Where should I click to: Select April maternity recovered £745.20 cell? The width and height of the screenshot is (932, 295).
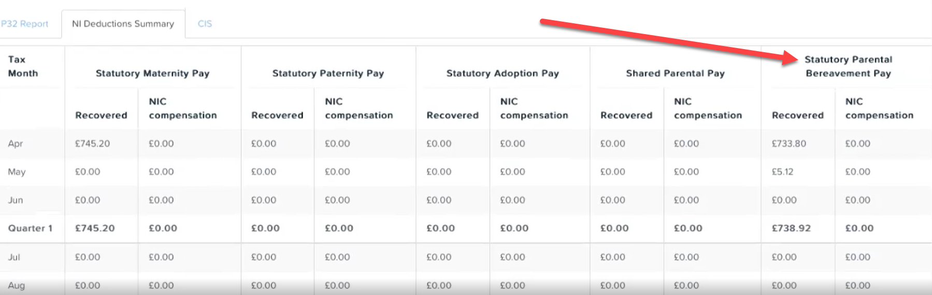[x=93, y=144]
